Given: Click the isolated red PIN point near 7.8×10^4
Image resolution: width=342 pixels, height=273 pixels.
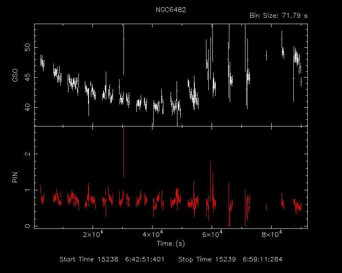Looking at the screenshot, I should tap(266, 207).
